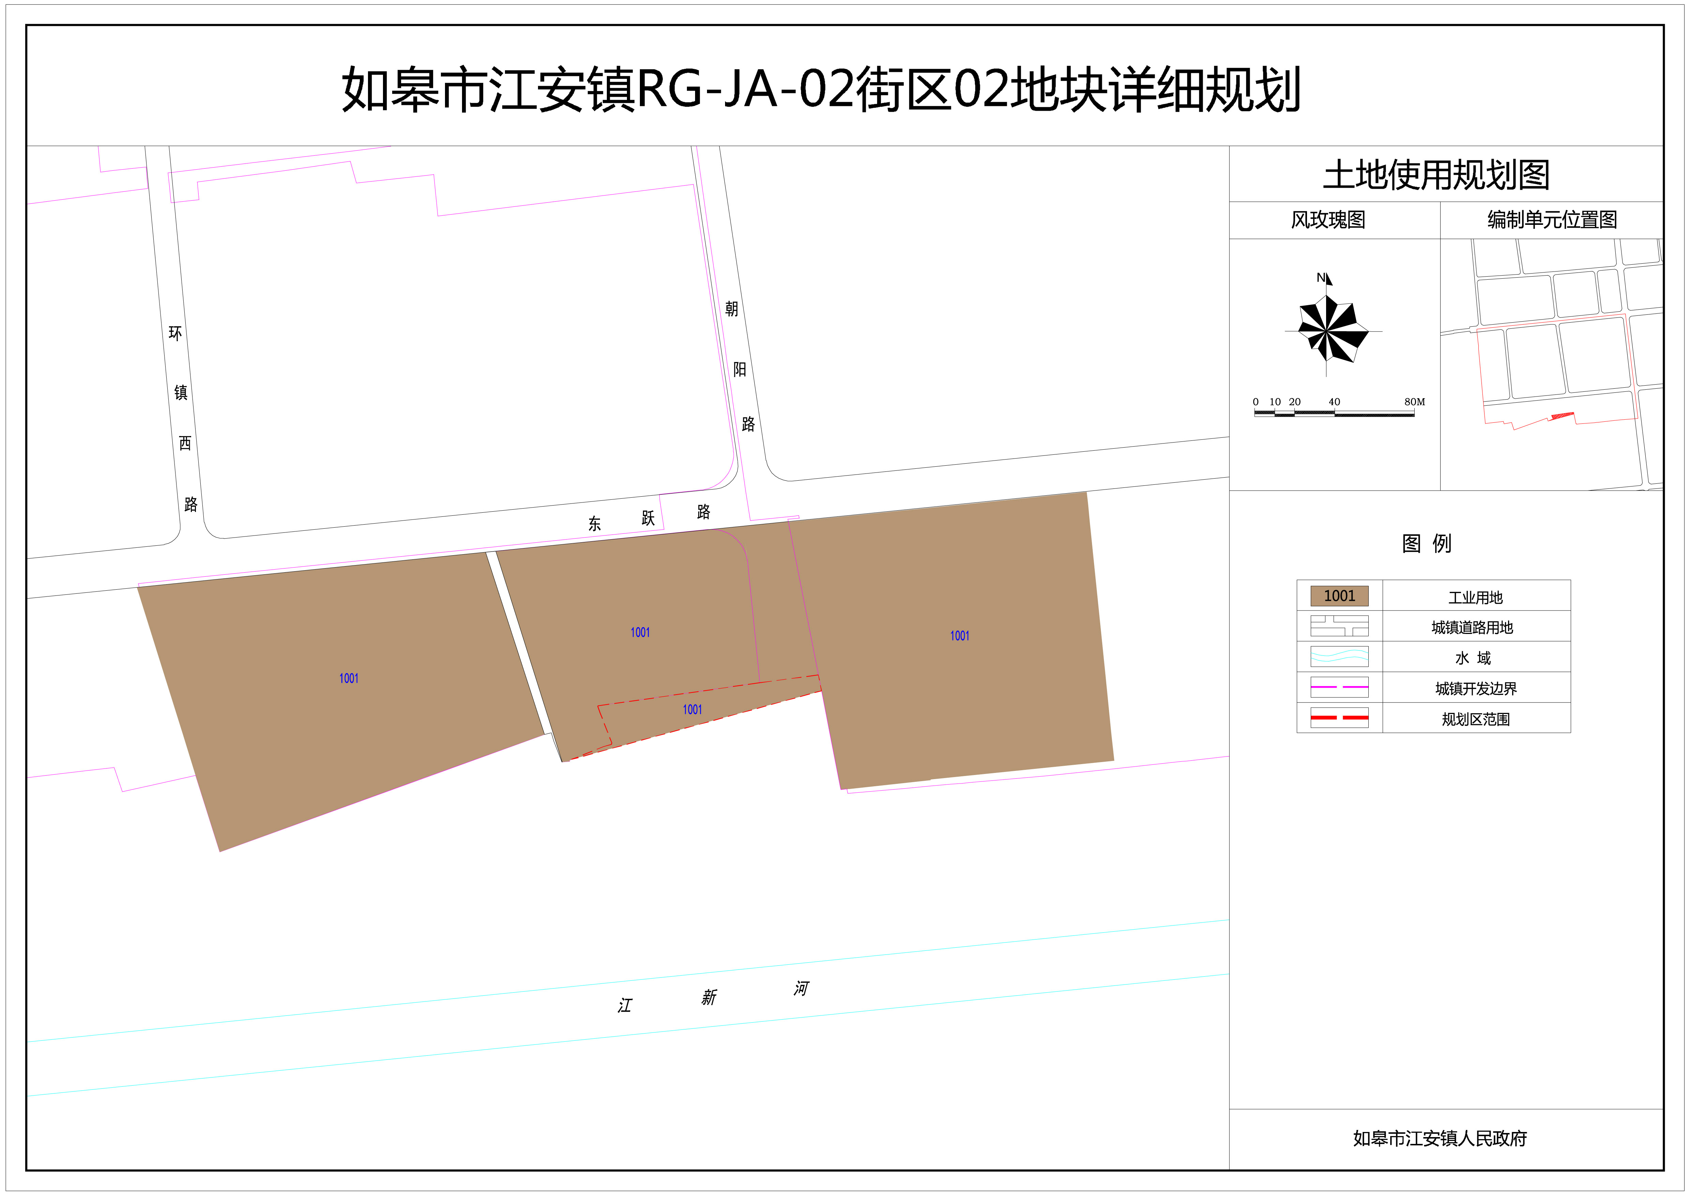Click the 图例 legend heading
This screenshot has height=1195, width=1691.
pyautogui.click(x=1427, y=543)
